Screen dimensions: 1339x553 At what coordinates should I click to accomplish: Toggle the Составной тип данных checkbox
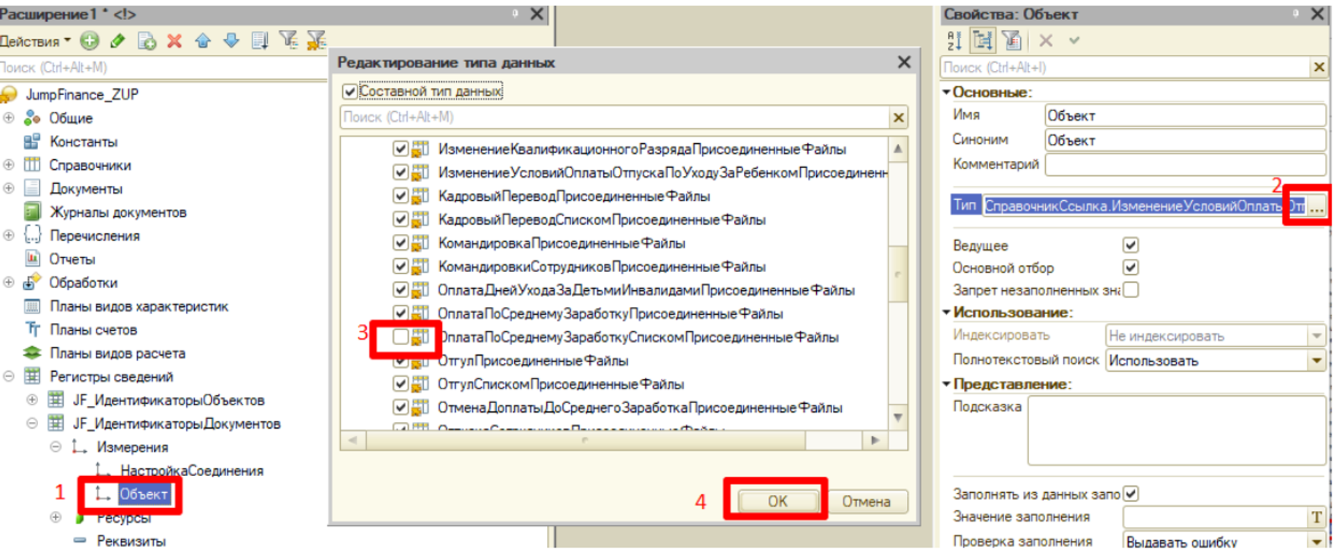pyautogui.click(x=350, y=91)
